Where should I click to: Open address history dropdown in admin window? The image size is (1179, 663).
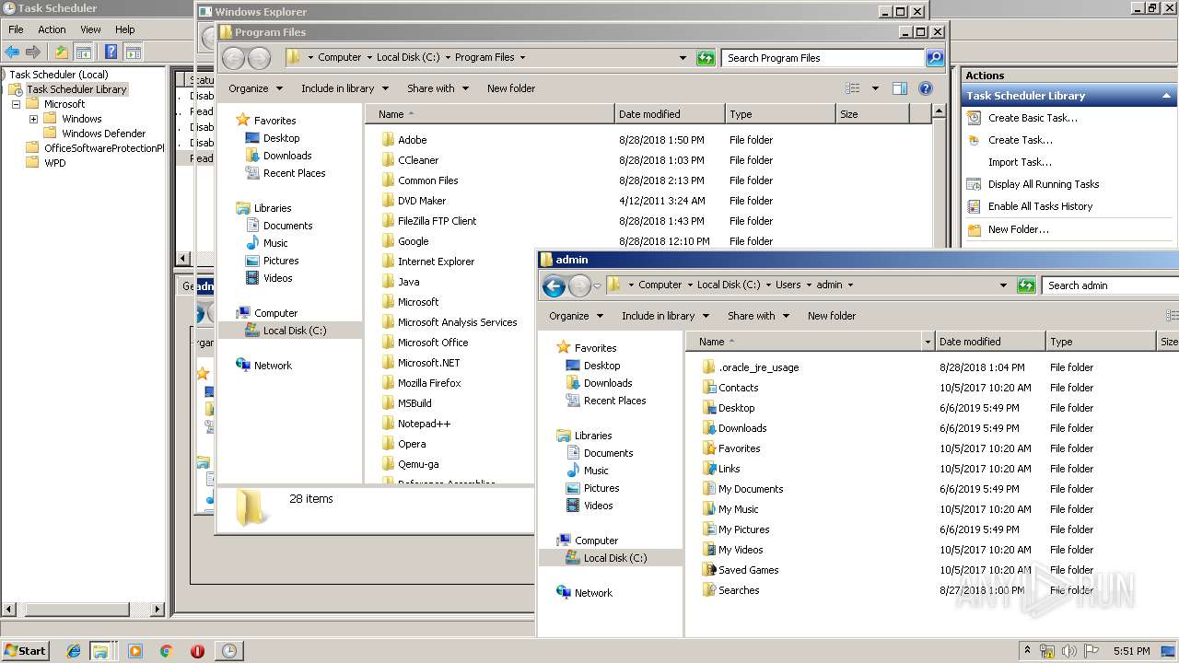pos(1003,285)
